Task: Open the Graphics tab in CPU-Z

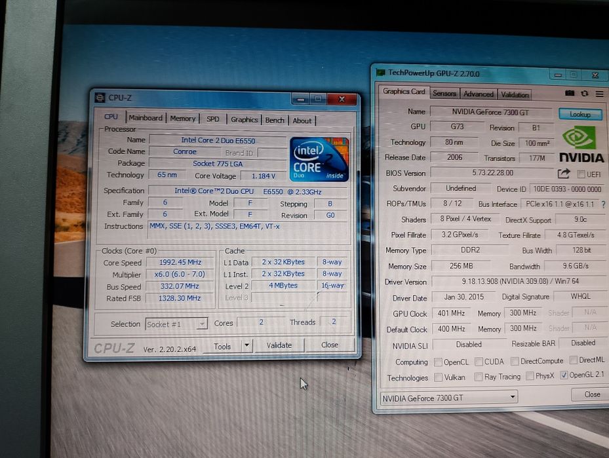Action: (x=245, y=119)
